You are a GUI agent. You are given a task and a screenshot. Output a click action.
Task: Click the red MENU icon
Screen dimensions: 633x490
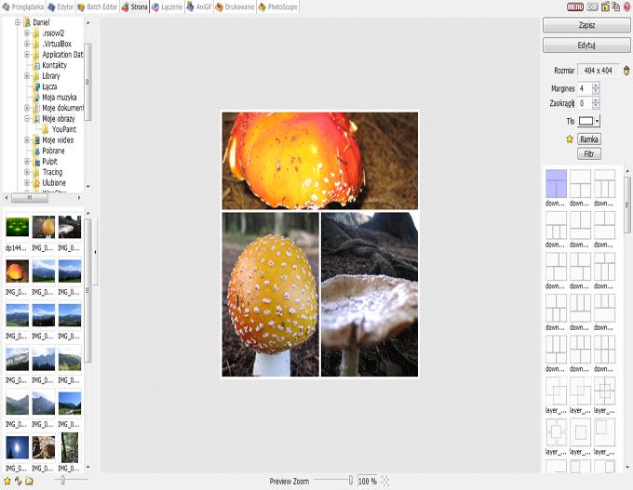575,7
